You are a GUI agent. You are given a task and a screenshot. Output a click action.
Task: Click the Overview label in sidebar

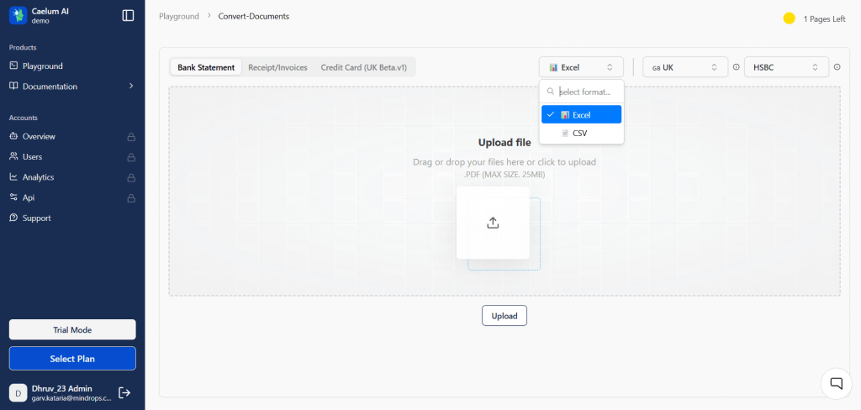[x=39, y=137]
